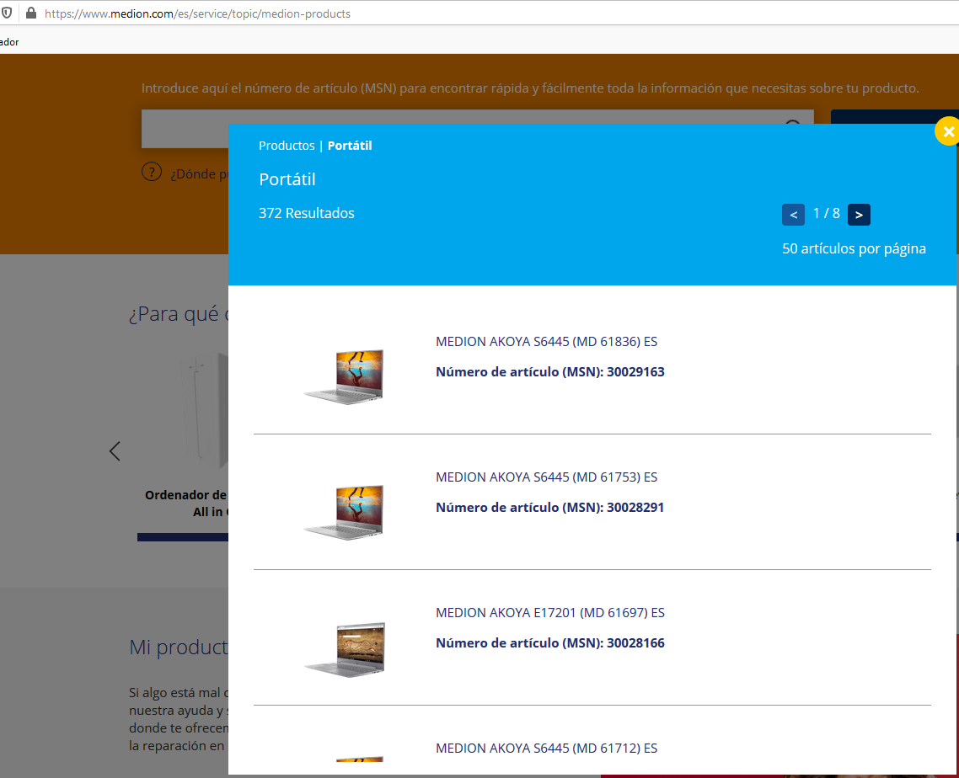Open the 50 artículos por página selector
Image resolution: width=959 pixels, height=778 pixels.
[854, 248]
